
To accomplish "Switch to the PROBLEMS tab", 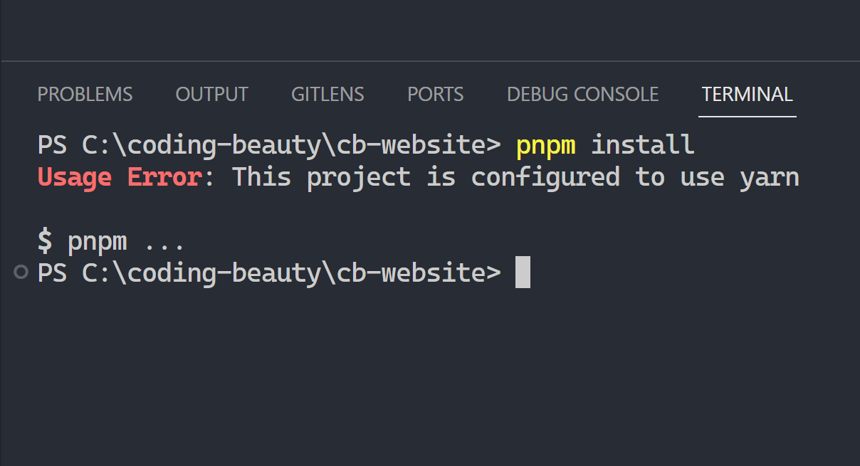I will pos(85,95).
